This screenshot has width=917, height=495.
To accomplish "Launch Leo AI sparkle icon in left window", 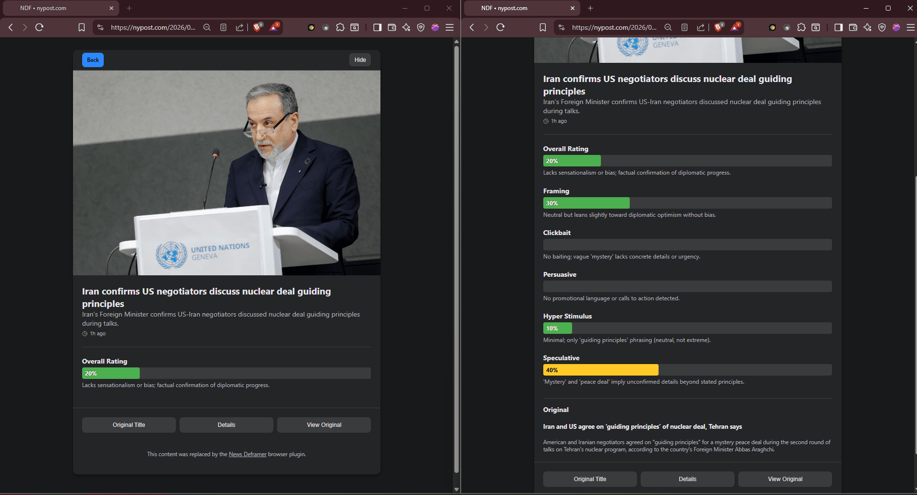I will 406,27.
